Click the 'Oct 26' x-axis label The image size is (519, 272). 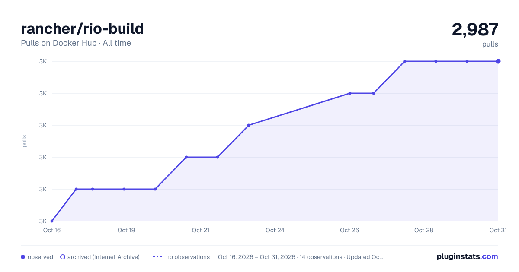pos(349,230)
